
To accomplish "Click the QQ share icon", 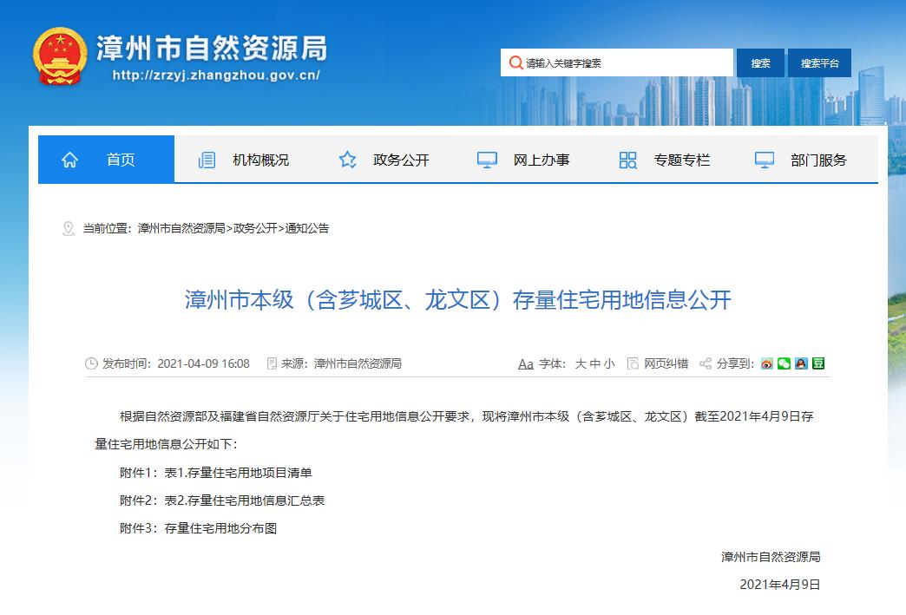I will tap(801, 363).
